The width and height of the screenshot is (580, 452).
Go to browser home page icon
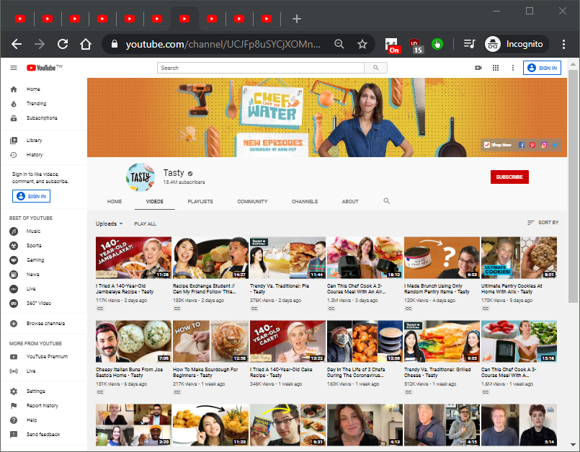pos(86,45)
